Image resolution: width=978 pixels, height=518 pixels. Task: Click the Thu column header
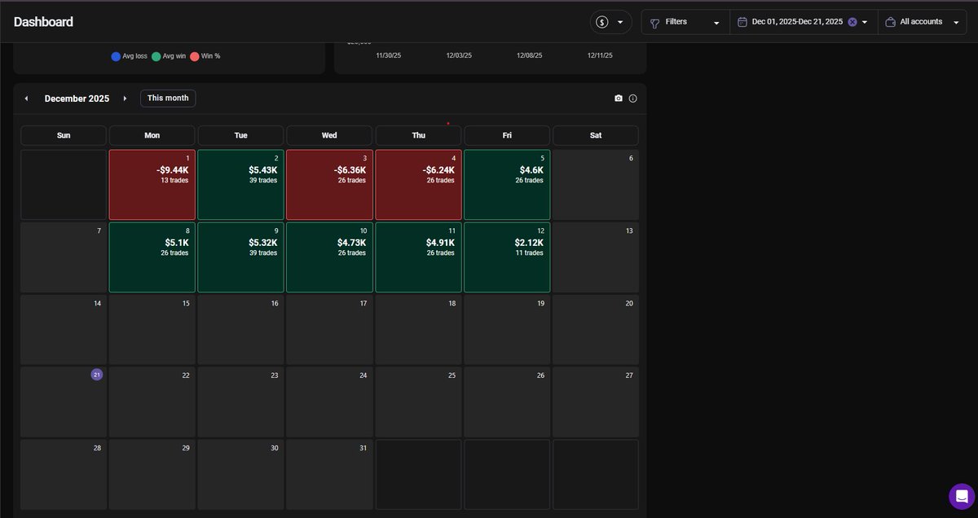tap(418, 135)
